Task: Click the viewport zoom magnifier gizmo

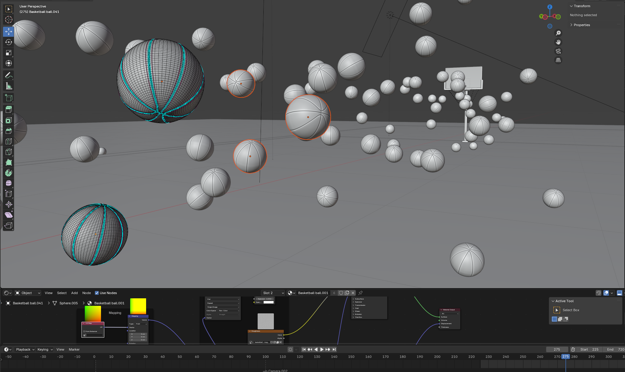Action: [558, 33]
